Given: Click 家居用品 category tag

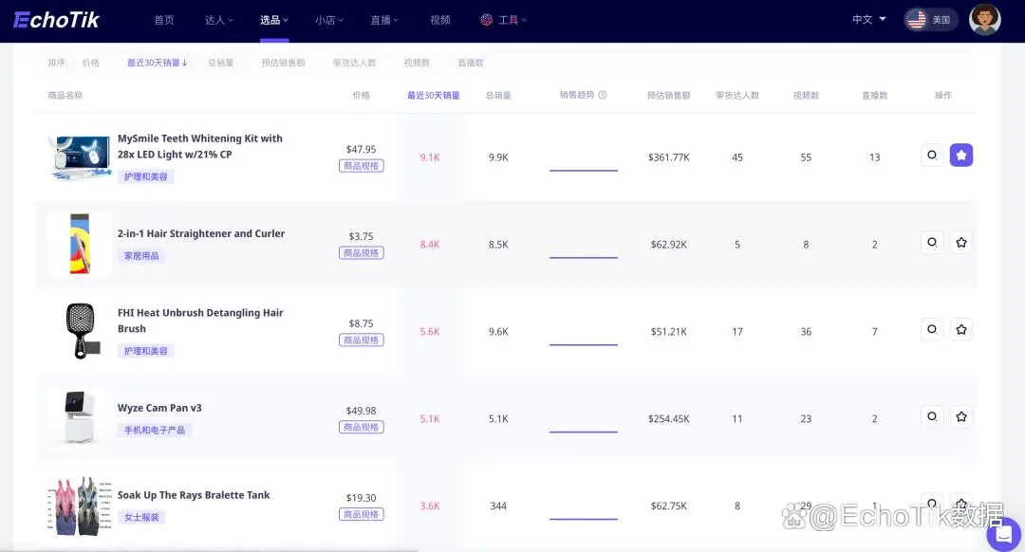Looking at the screenshot, I should [x=141, y=255].
